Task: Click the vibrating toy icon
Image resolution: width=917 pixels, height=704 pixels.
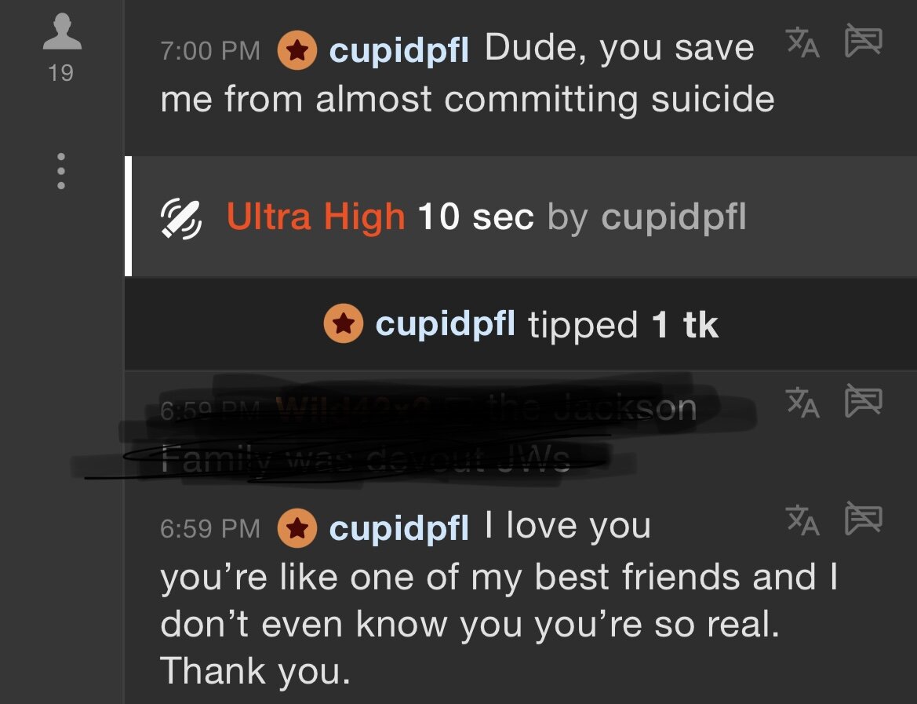Action: tap(180, 219)
